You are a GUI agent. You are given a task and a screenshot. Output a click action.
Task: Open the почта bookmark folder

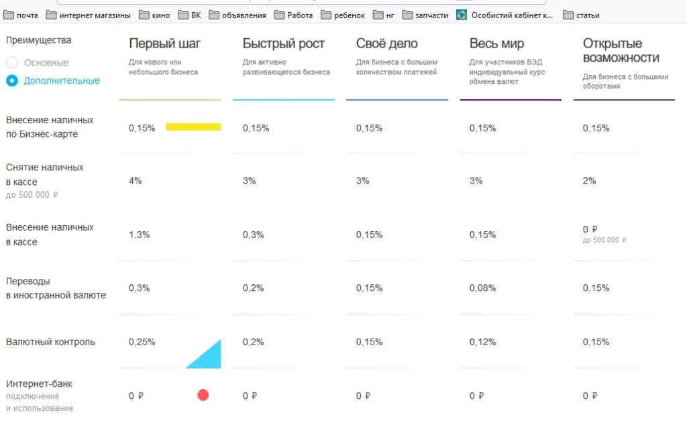click(x=21, y=15)
